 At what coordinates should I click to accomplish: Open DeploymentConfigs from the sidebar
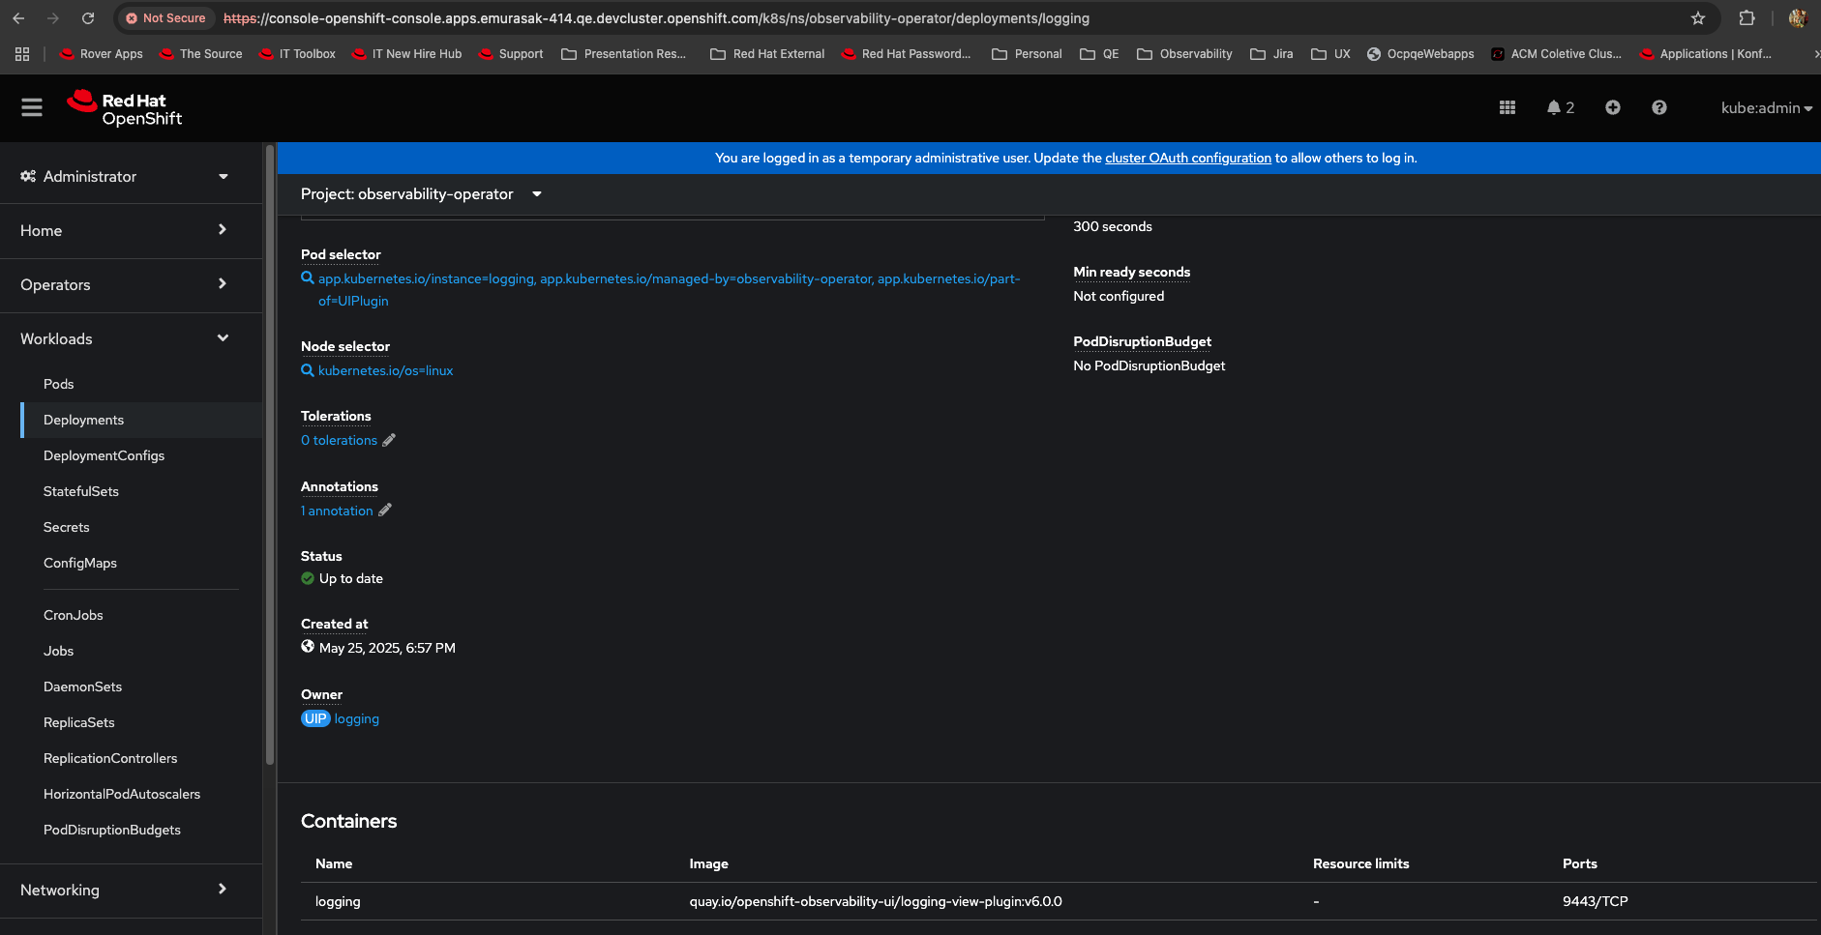pyautogui.click(x=104, y=455)
